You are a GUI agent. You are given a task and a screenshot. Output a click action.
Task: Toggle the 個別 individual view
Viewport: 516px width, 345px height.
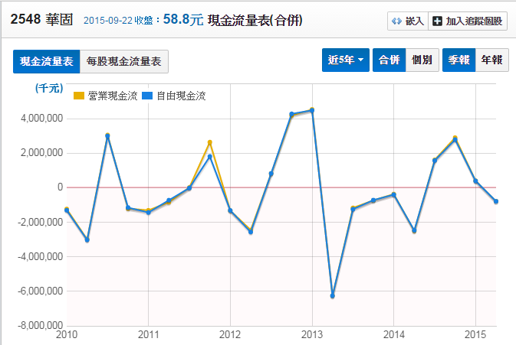point(422,60)
